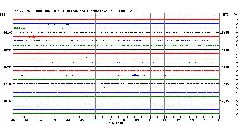Click the Zeit [min] axis title

pyautogui.click(x=116, y=123)
